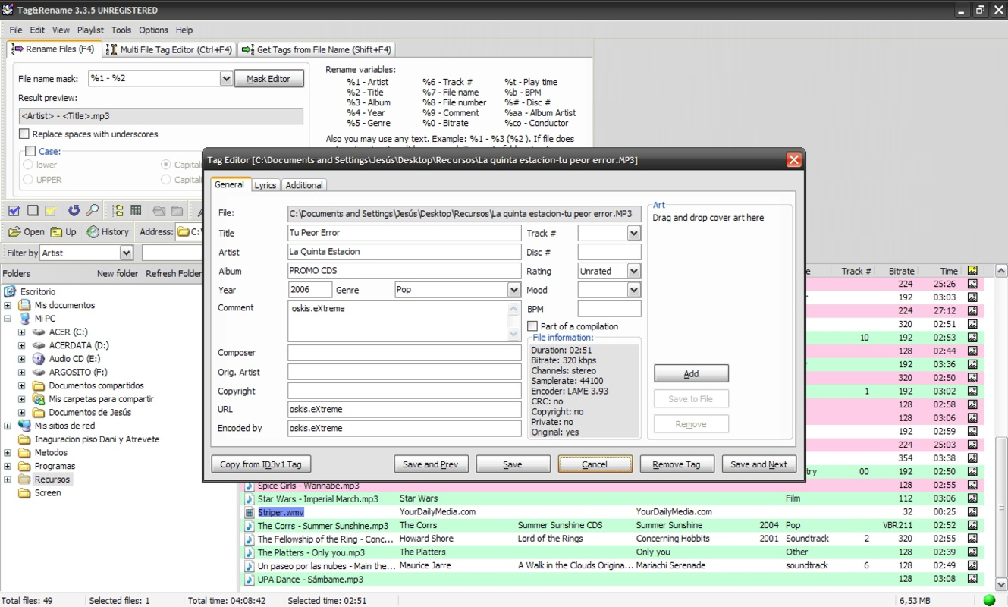The image size is (1008, 607).
Task: Click the cover art column header icon
Action: pyautogui.click(x=972, y=271)
